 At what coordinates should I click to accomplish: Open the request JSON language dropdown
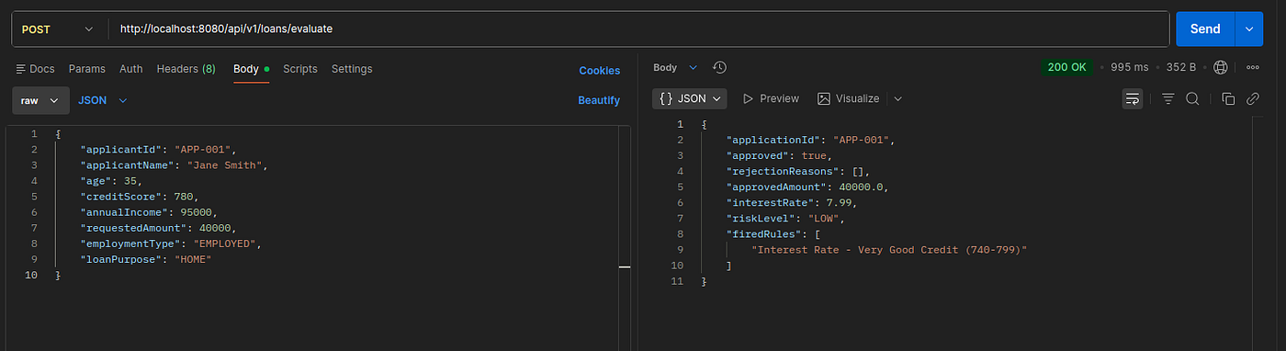102,100
